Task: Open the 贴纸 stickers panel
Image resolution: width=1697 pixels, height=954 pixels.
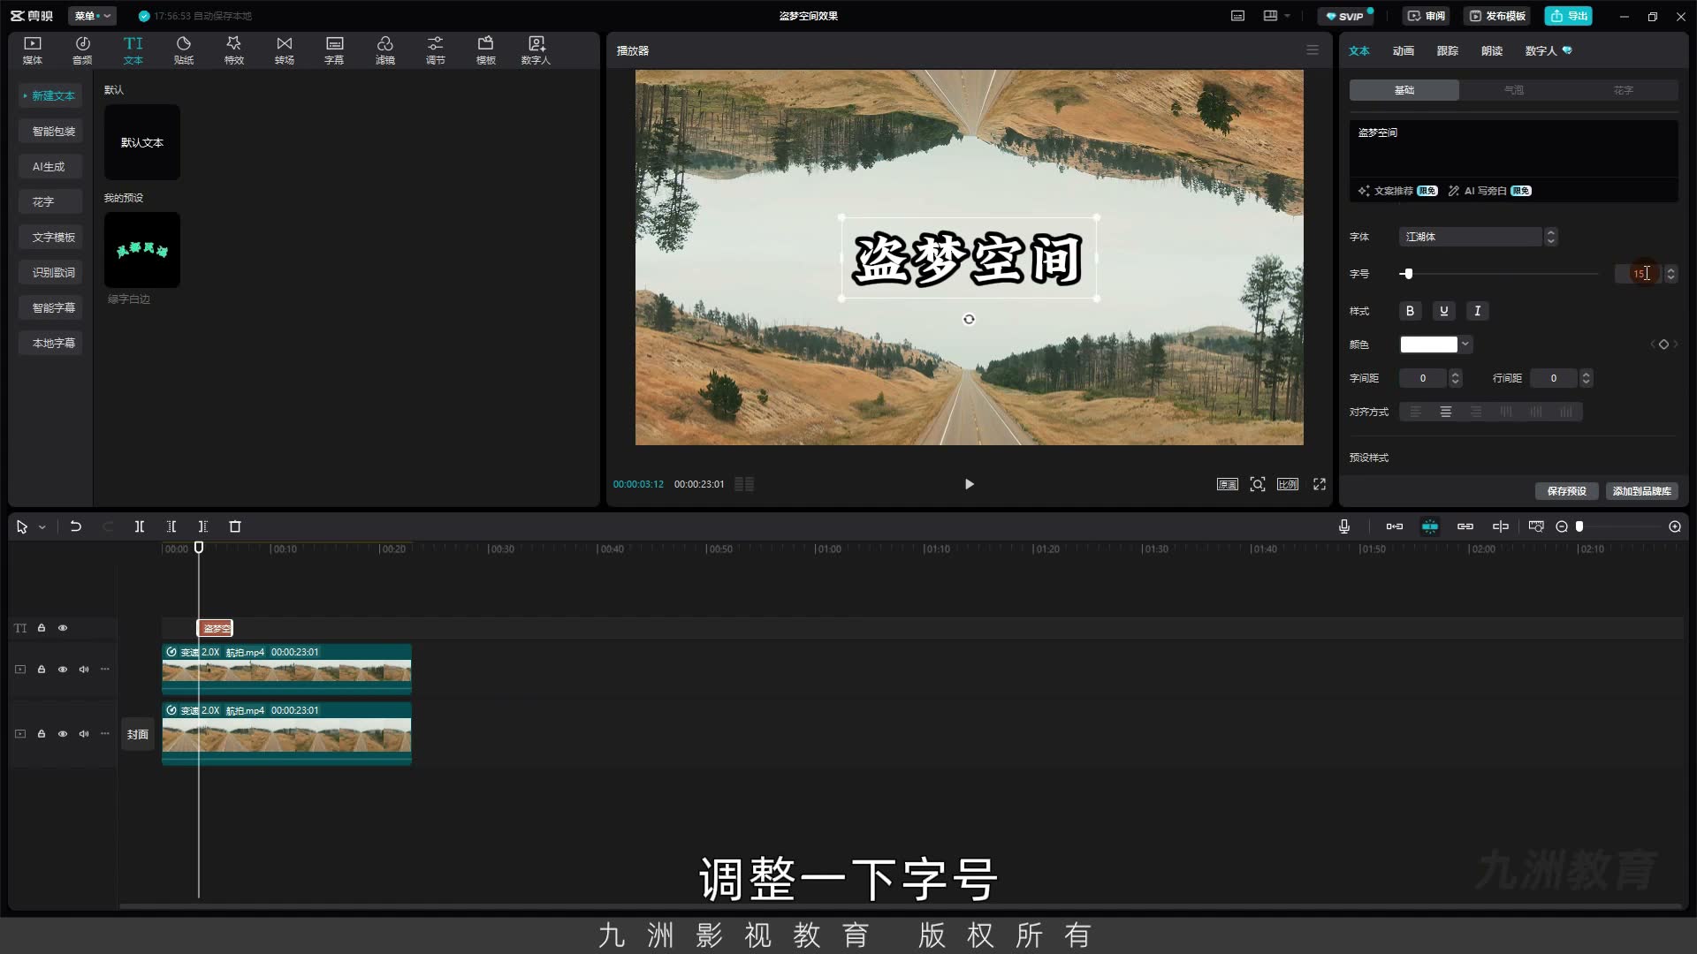Action: [x=184, y=50]
